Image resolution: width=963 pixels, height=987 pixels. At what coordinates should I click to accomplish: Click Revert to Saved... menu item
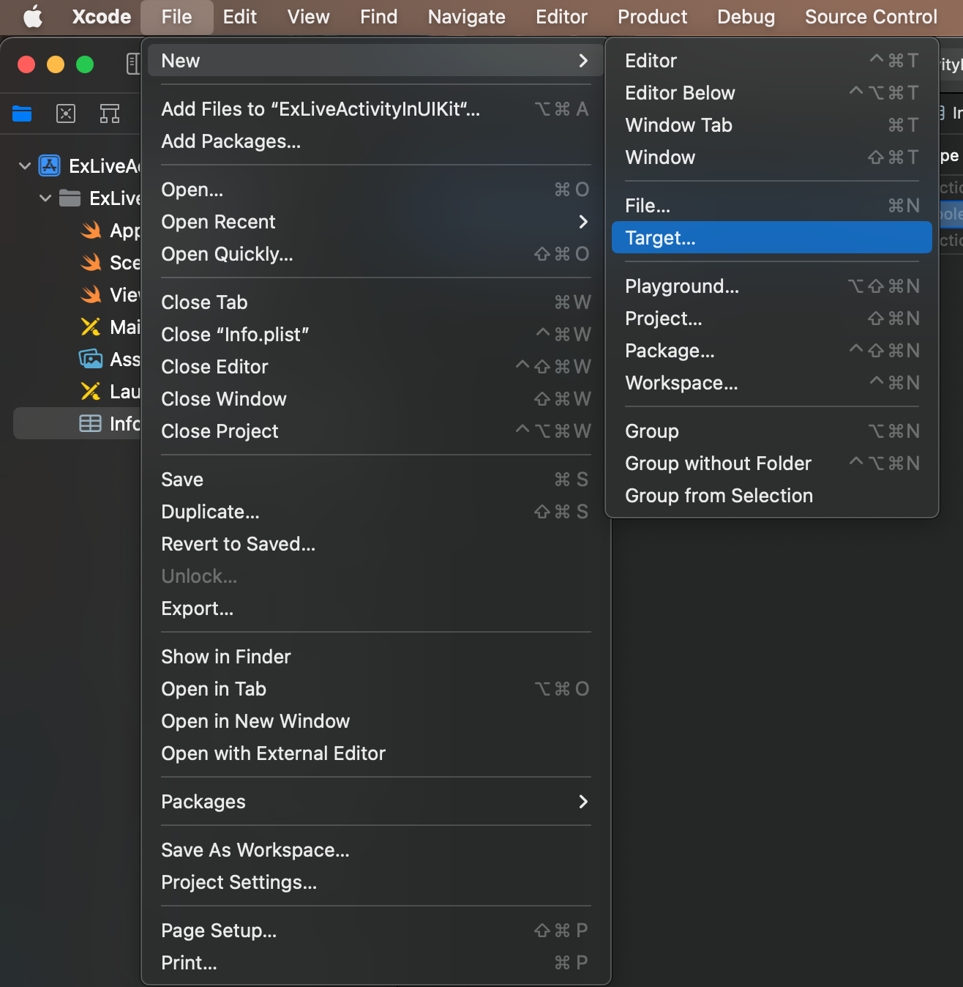(x=375, y=544)
